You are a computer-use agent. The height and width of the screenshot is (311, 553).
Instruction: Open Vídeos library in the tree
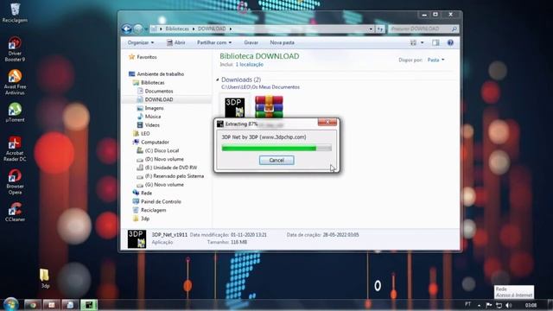[152, 125]
